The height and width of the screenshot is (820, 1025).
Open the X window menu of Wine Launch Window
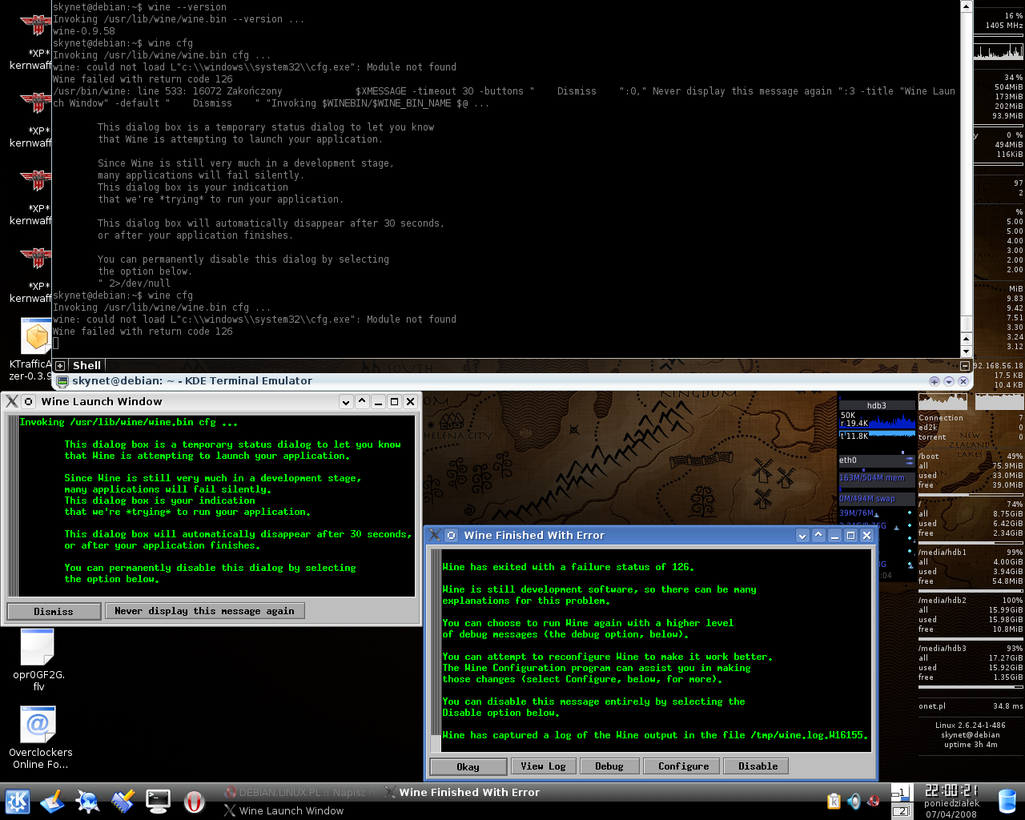click(x=12, y=401)
